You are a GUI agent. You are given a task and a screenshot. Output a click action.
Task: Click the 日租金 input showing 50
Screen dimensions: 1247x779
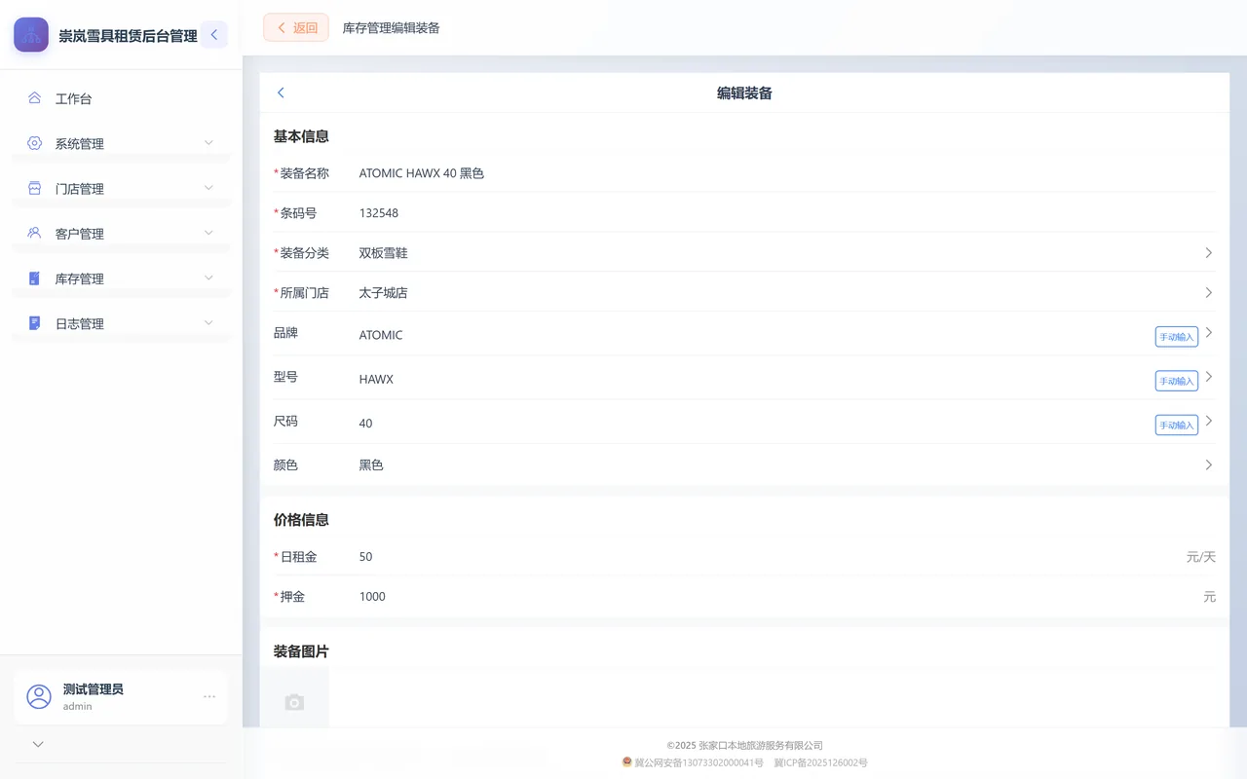(x=768, y=557)
